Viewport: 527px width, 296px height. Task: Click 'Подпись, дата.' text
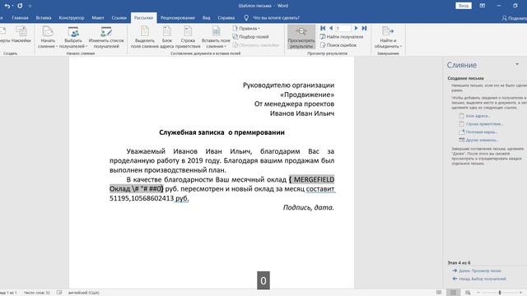pos(309,207)
